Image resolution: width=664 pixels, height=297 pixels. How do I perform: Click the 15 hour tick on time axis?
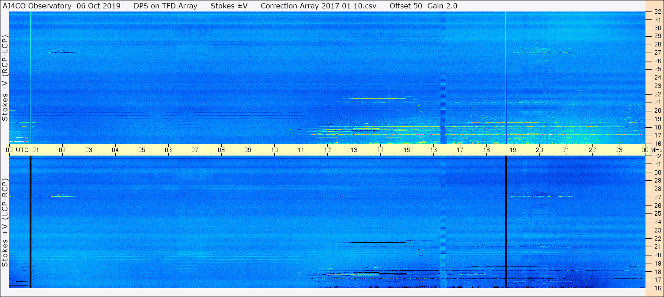point(407,150)
